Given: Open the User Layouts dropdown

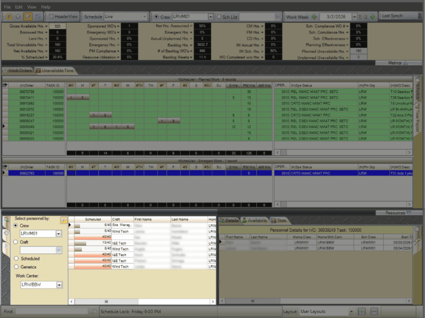Looking at the screenshot, I should pyautogui.click(x=351, y=311).
